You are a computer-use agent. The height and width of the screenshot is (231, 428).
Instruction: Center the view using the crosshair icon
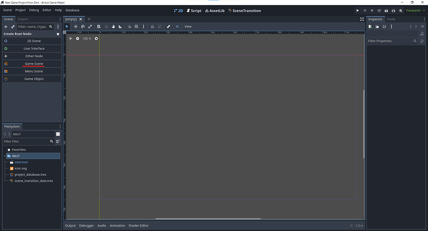coord(71,38)
